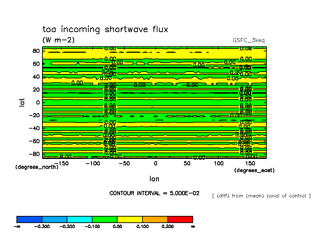This screenshot has height=233, width=322.
Task: Click the '60' latitude tick label
Action: coord(36,64)
